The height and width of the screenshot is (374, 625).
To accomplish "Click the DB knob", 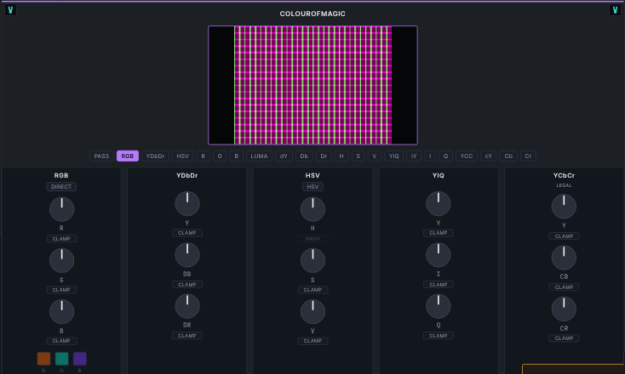I will (x=187, y=255).
